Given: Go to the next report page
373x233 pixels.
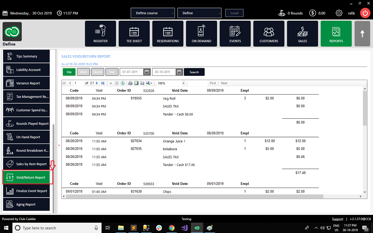Looking at the screenshot, I should 97,83.
